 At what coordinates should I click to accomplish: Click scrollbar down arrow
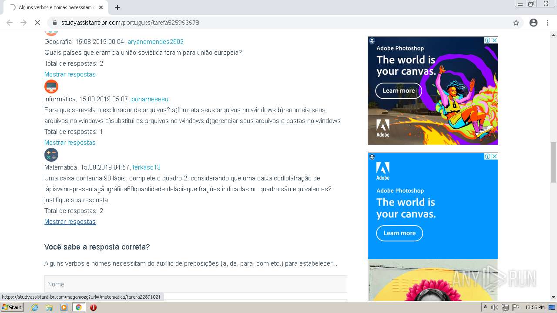tap(554, 297)
